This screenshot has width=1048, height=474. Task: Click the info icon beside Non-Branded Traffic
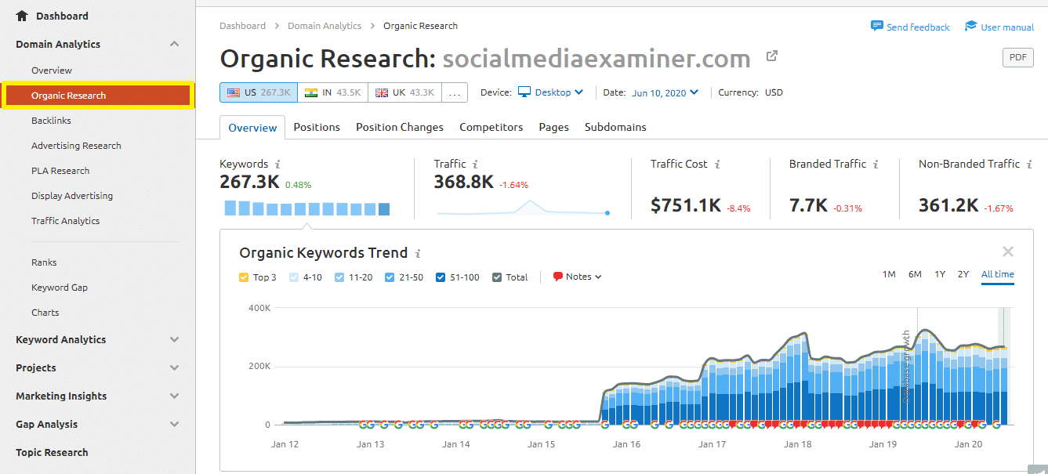click(1029, 165)
